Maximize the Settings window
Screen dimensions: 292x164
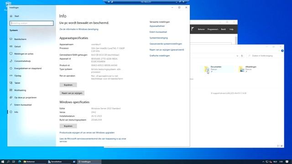(x=179, y=7)
